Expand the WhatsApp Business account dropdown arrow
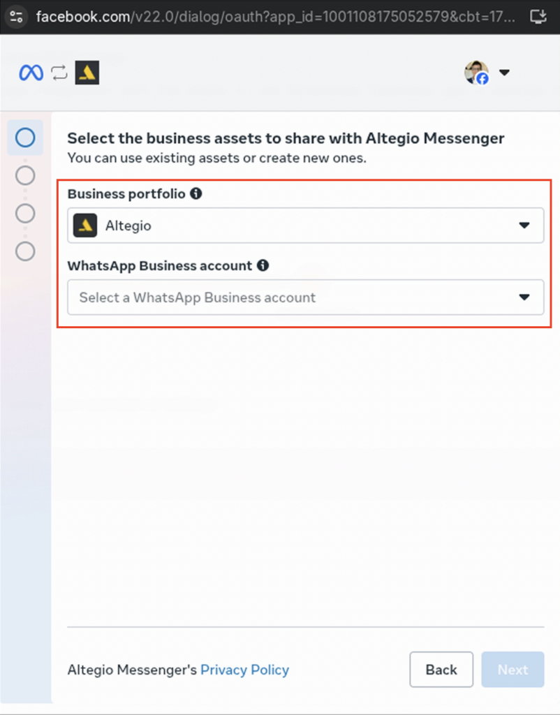The height and width of the screenshot is (715, 560). pos(524,297)
